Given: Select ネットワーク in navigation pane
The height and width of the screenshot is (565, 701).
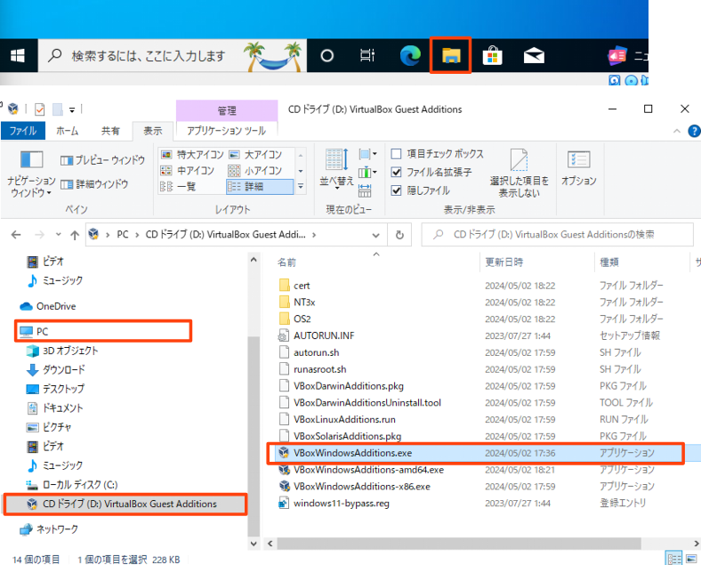Looking at the screenshot, I should tap(49, 529).
